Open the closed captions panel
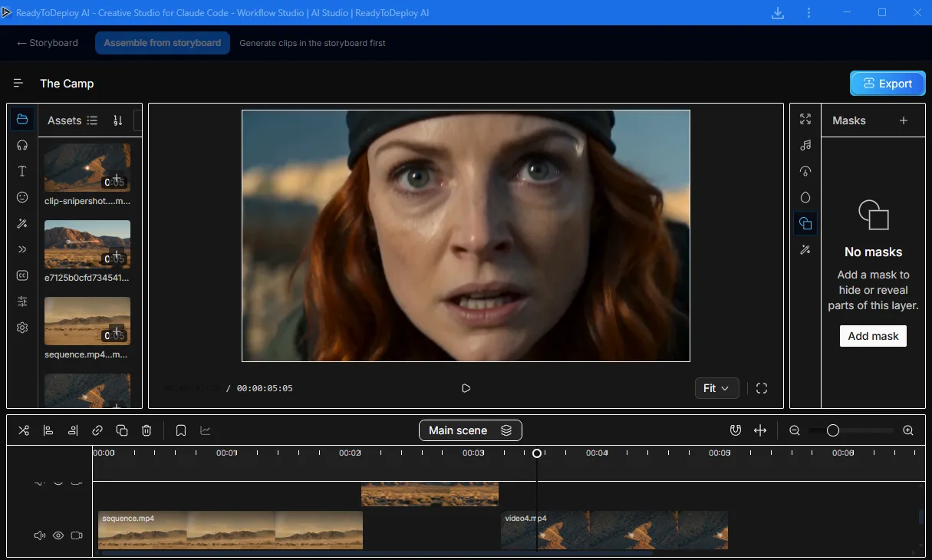This screenshot has height=560, width=932. click(22, 275)
